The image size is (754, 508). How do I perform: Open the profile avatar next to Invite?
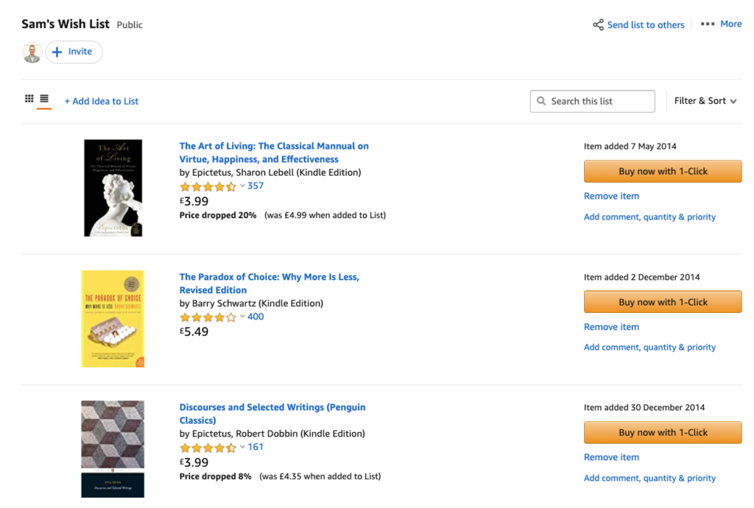coord(31,52)
